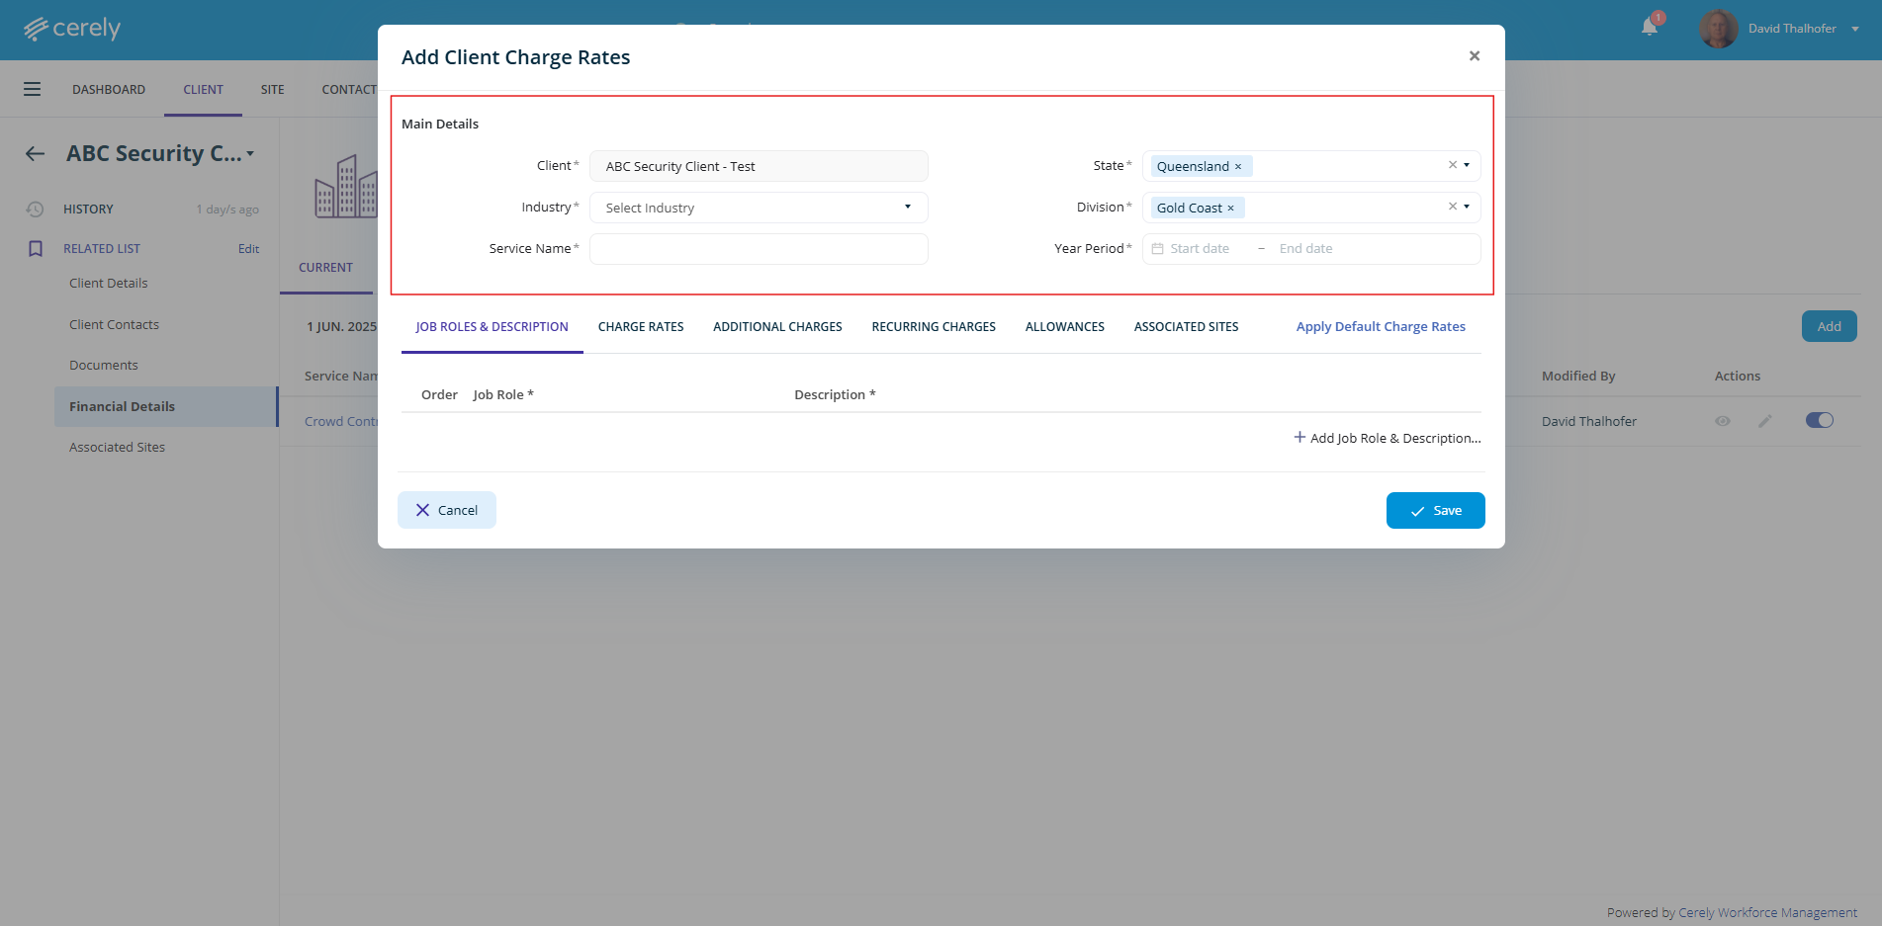Open the Select Industry dropdown
Image resolution: width=1882 pixels, height=926 pixels.
point(759,208)
